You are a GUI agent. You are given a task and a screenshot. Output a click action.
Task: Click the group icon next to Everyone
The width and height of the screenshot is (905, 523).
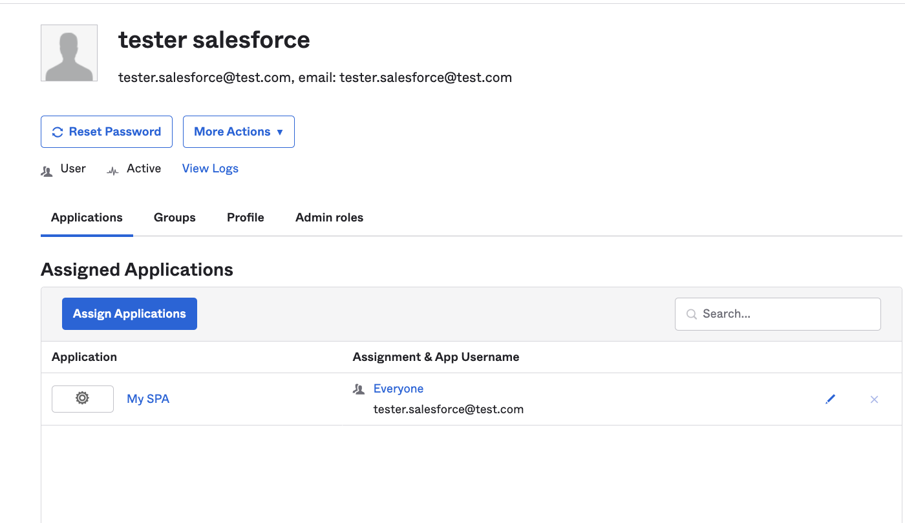(x=359, y=389)
